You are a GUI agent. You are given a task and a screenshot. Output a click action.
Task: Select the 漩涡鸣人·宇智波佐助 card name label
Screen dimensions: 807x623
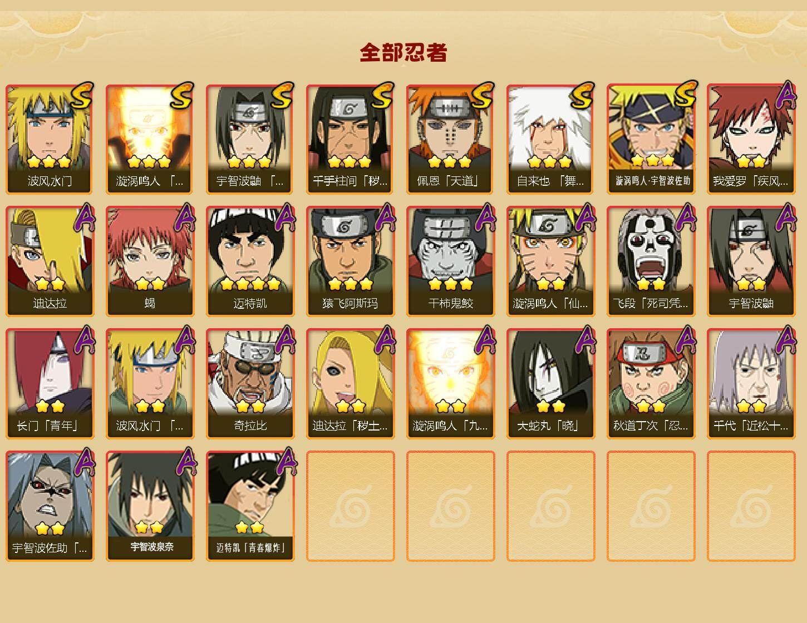pos(652,181)
